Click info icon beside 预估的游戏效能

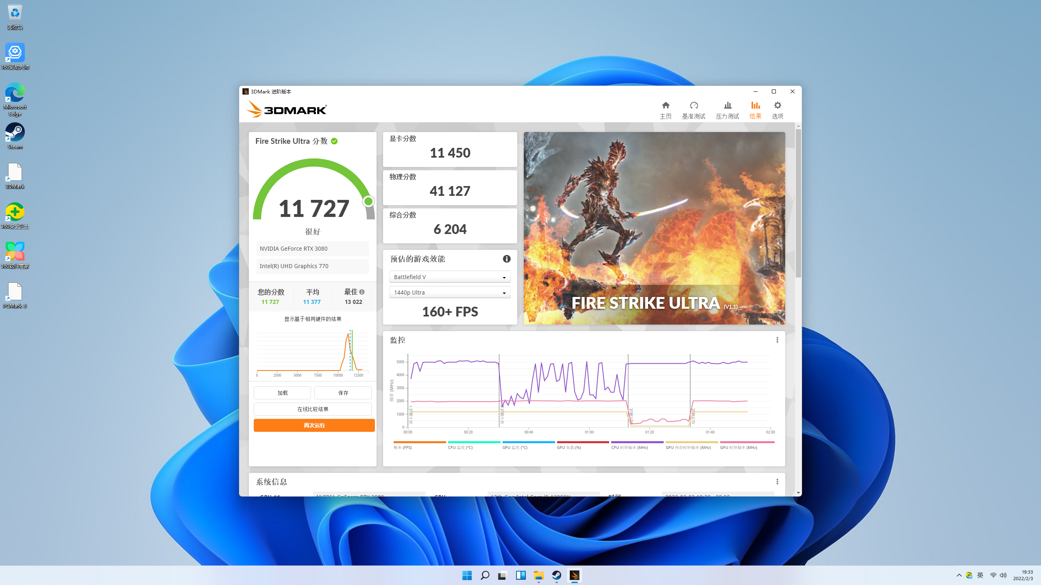pyautogui.click(x=506, y=259)
